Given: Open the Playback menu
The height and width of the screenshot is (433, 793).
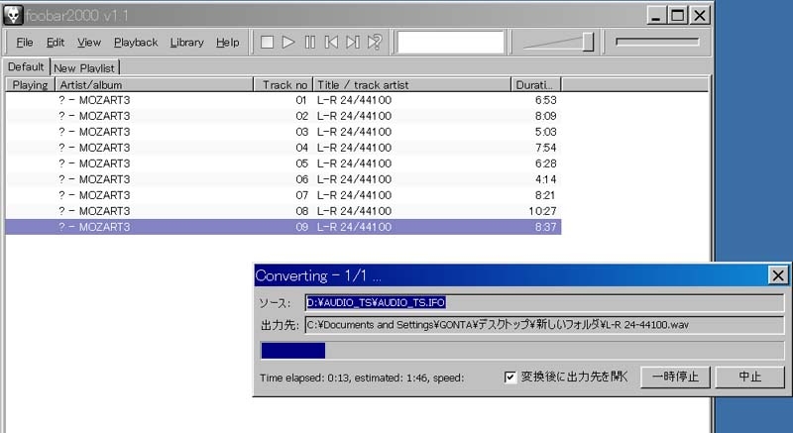Looking at the screenshot, I should (136, 43).
